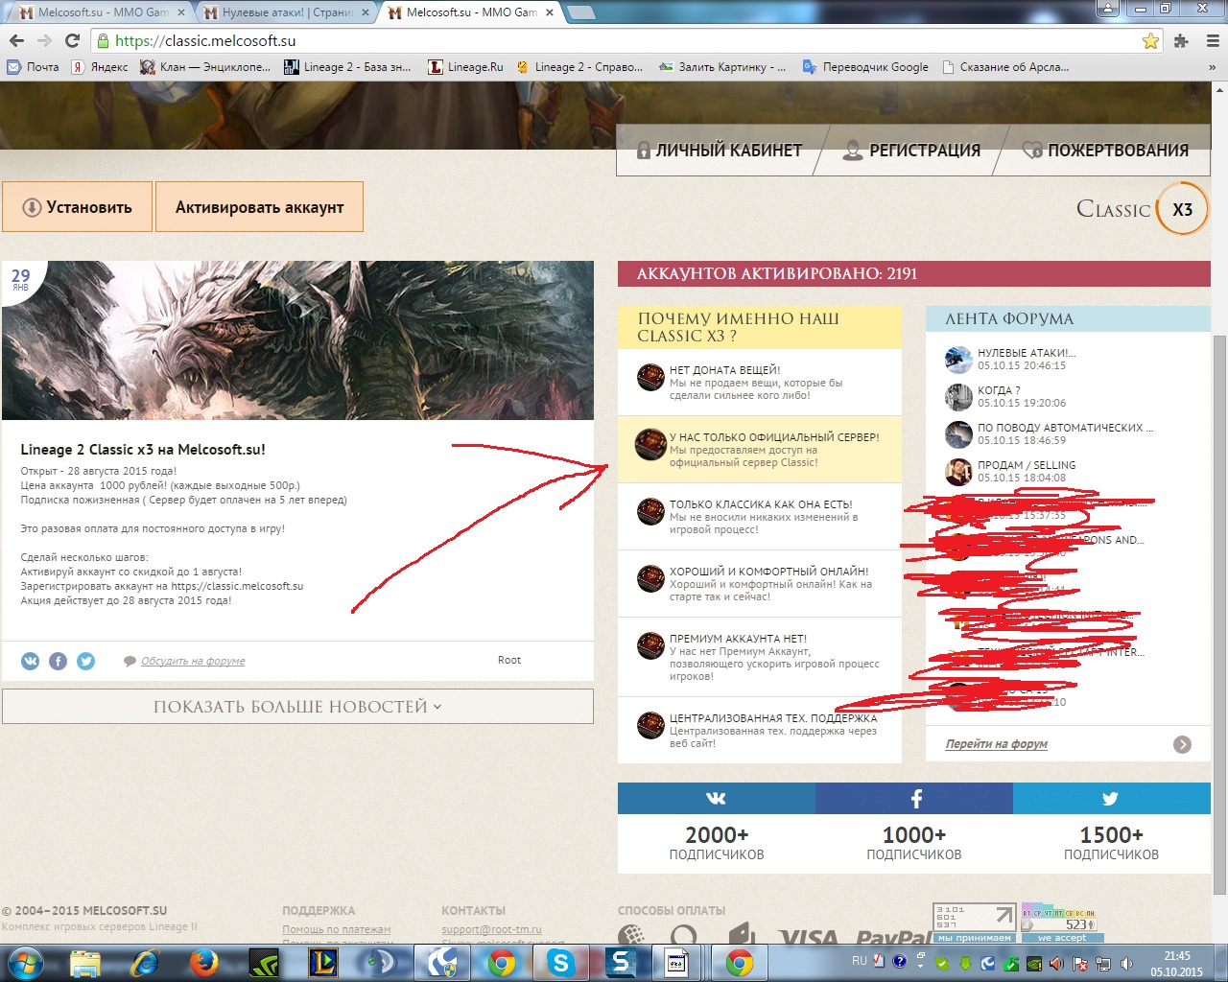Open forum topic Нулевые атаки

(1027, 353)
